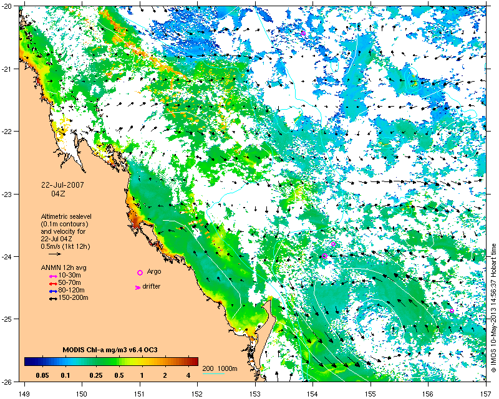This screenshot has height=399, width=499.
Task: Click the "0.5m/s (1kt 12h)" text
Action: 65,246
